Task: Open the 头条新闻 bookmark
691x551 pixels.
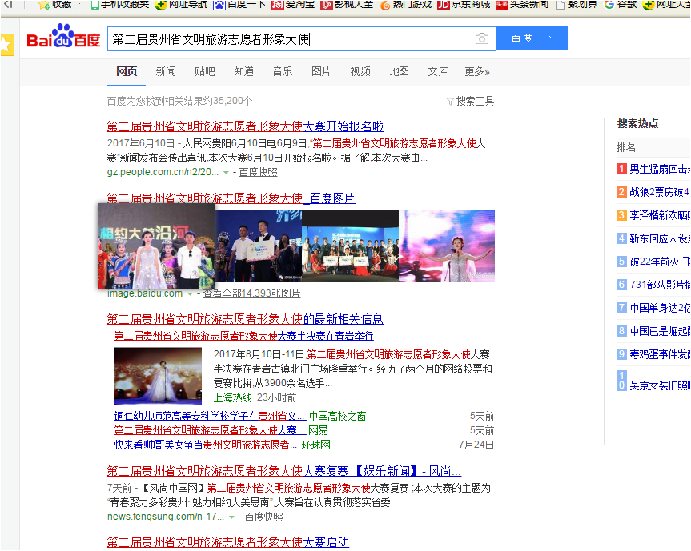Action: (x=522, y=5)
